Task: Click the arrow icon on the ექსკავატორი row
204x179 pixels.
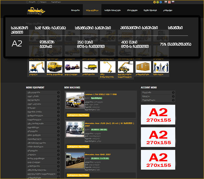Action: point(58,92)
